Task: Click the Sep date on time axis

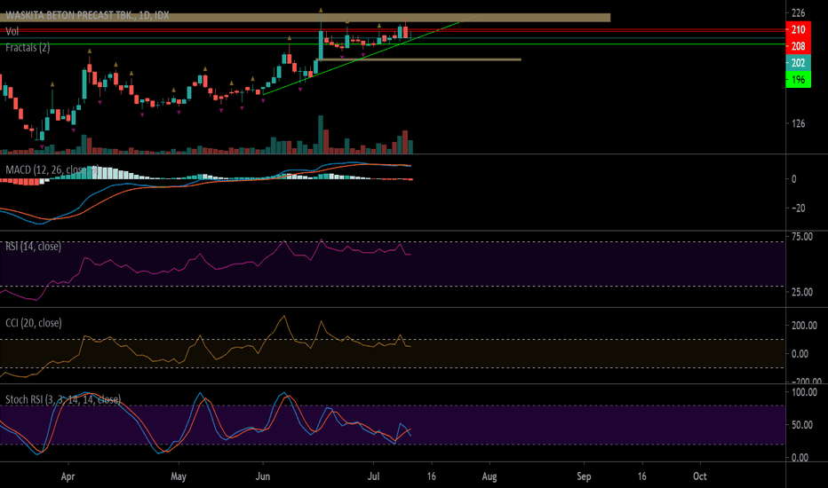Action: pos(584,476)
